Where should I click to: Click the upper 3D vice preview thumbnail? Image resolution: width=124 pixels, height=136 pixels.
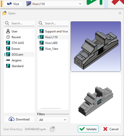pyautogui.click(x=96, y=47)
